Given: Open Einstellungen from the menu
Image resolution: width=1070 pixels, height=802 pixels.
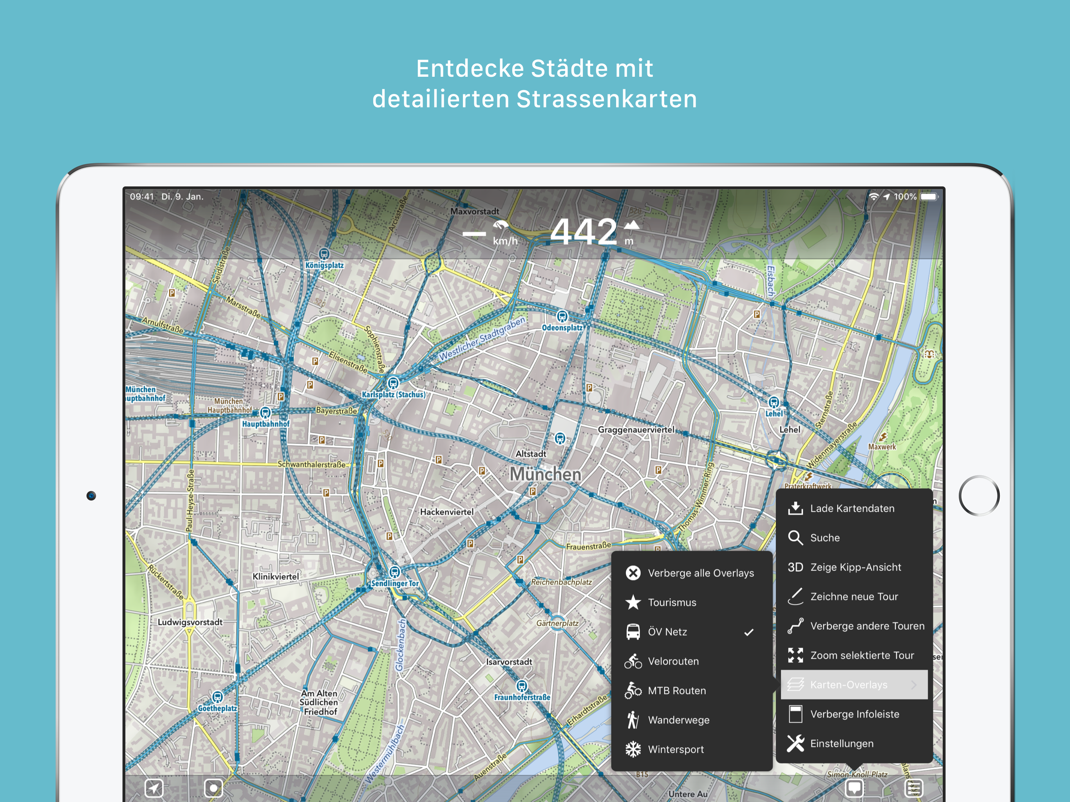Looking at the screenshot, I should [x=842, y=744].
